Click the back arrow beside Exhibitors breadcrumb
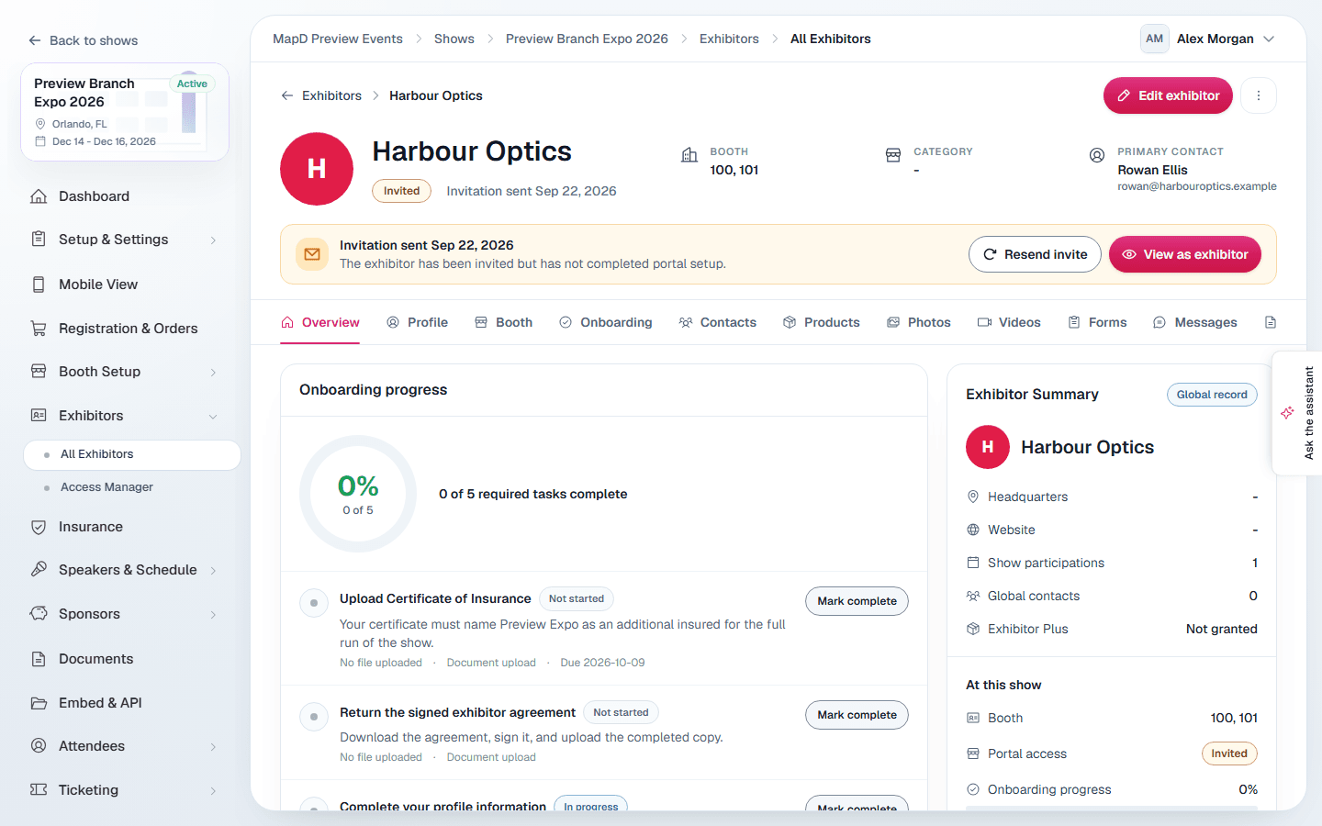The width and height of the screenshot is (1322, 826). click(287, 95)
